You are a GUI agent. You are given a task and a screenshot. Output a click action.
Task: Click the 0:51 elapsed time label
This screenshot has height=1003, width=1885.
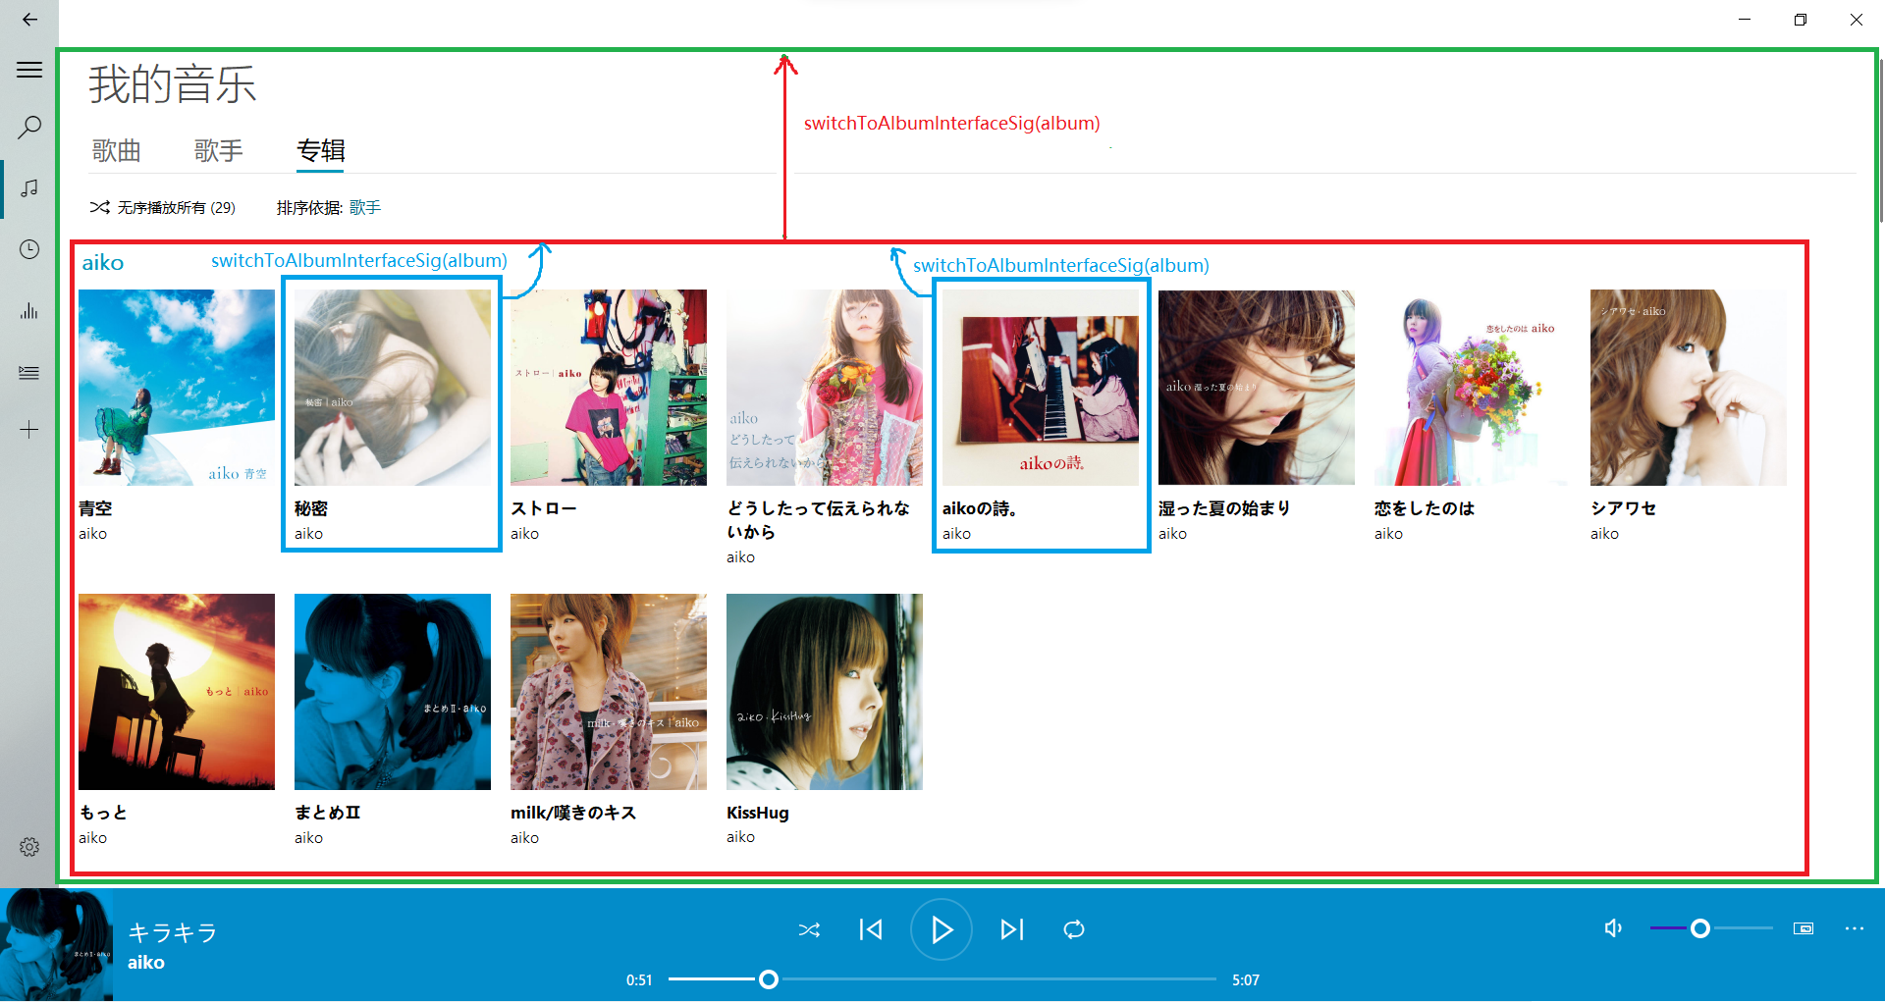click(x=639, y=979)
